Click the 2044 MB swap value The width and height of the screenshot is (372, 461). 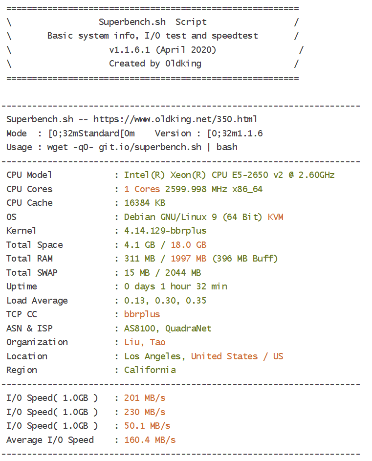(x=183, y=273)
